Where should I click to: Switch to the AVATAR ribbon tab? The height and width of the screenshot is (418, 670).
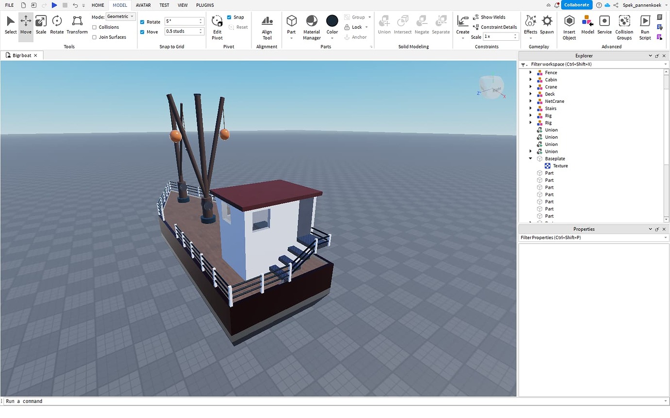(x=143, y=5)
